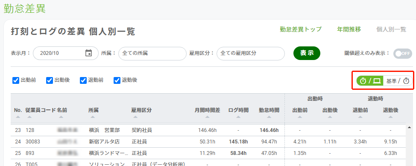Sort by 出勤後 column arrow
Viewport: 416px width, 166px height.
point(330,117)
